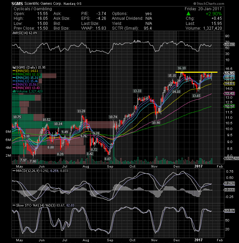The width and height of the screenshot is (239, 243).
Task: Click the '+2.90%' percent change value
Action: [x=214, y=14]
